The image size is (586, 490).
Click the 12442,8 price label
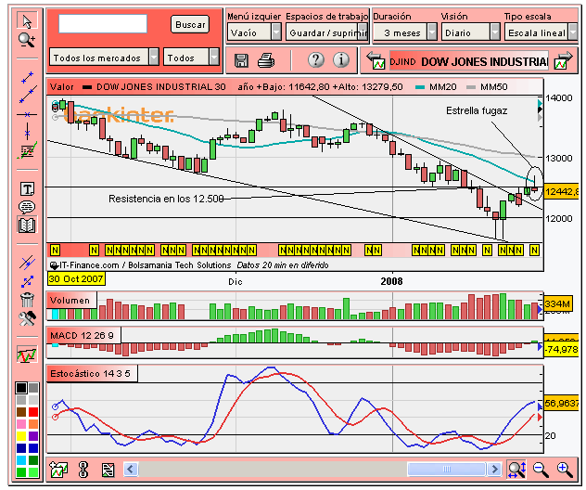(561, 191)
